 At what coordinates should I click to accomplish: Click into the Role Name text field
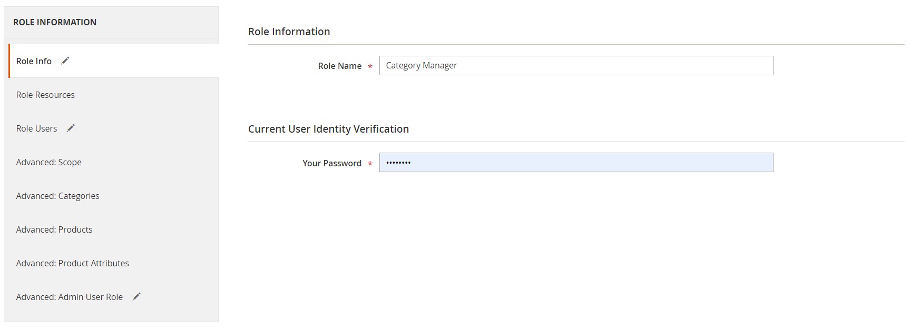tap(576, 65)
